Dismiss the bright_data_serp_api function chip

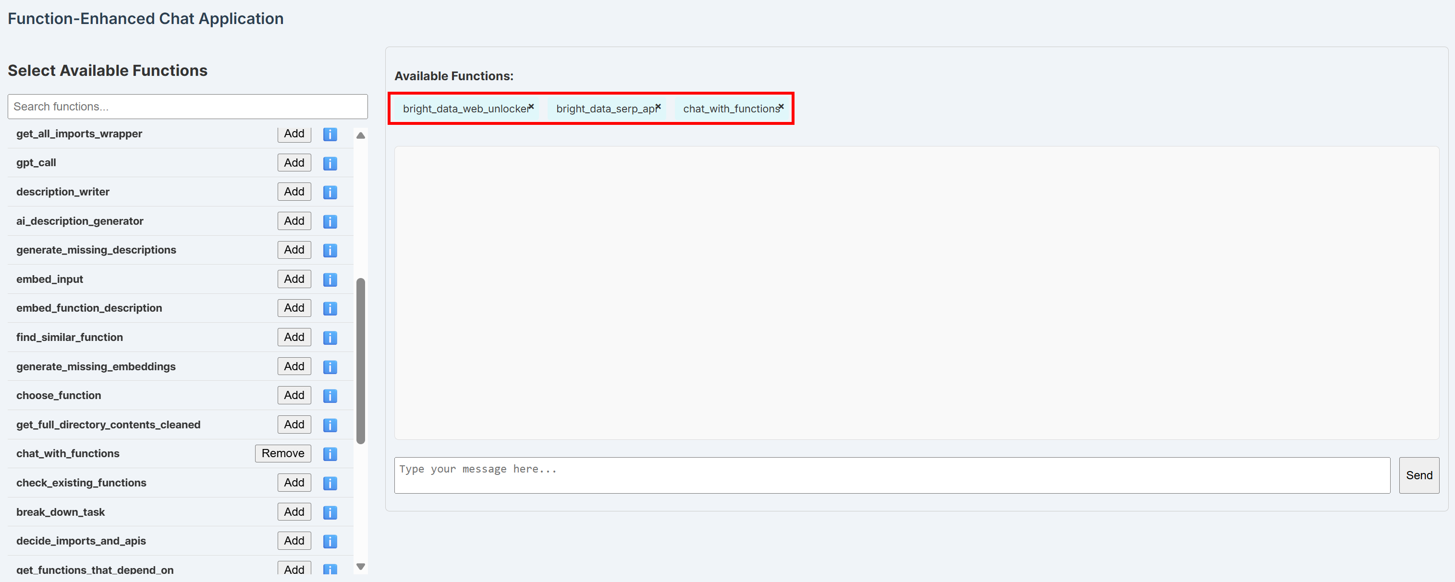tap(659, 106)
